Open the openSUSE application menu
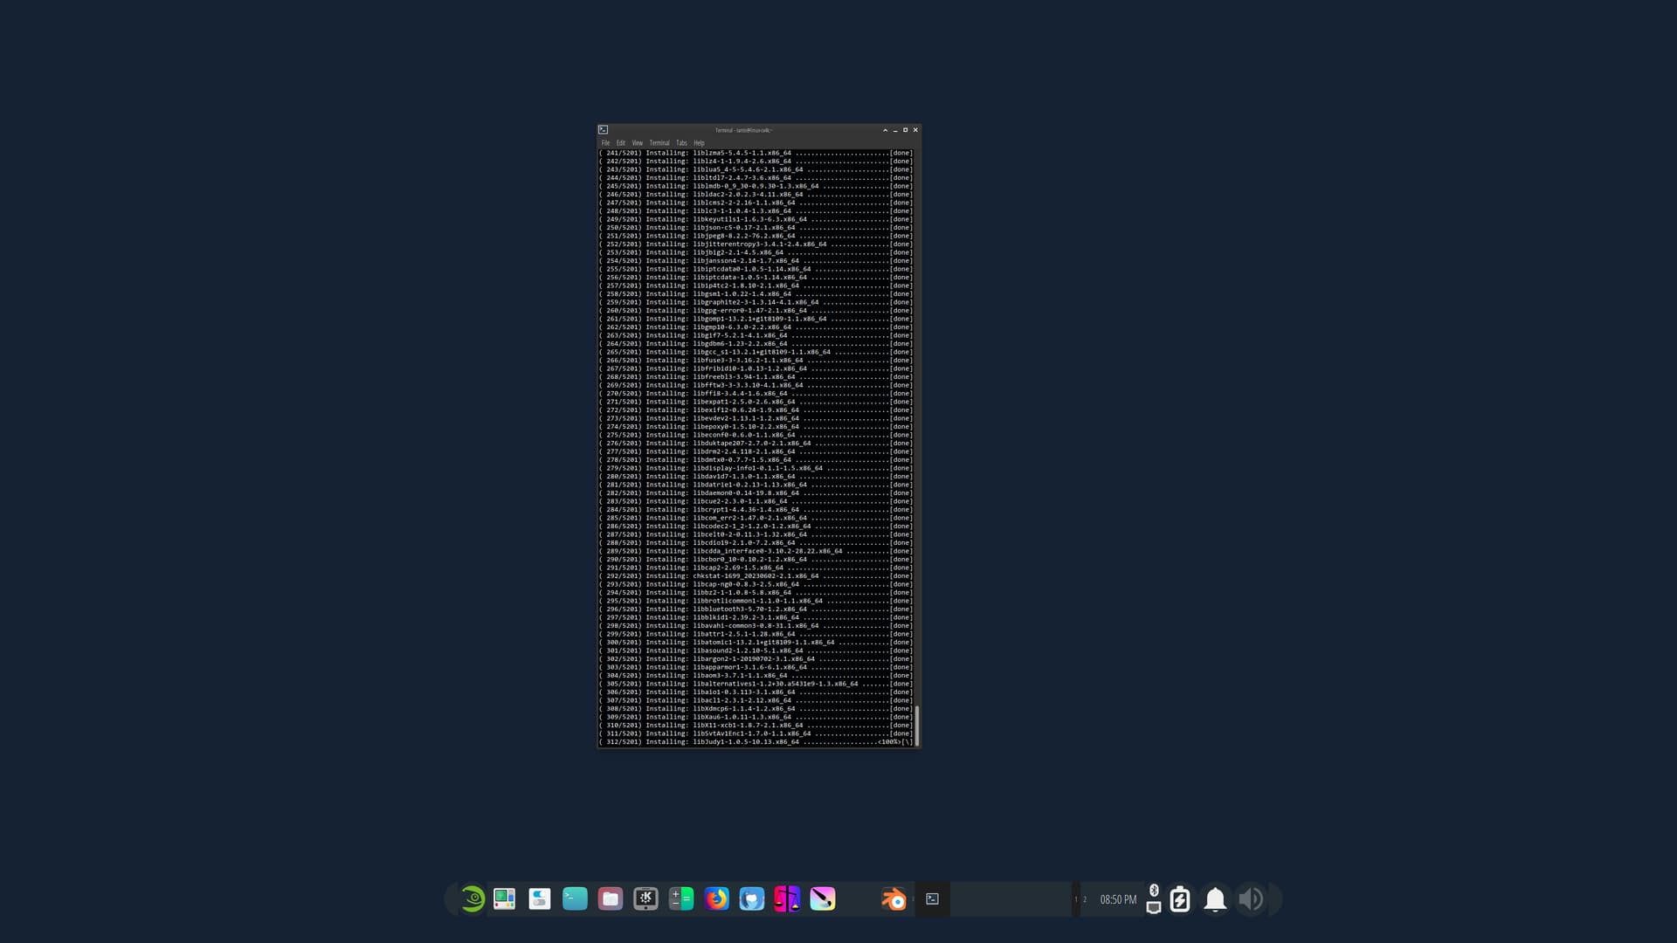Image resolution: width=1677 pixels, height=943 pixels. click(x=473, y=899)
